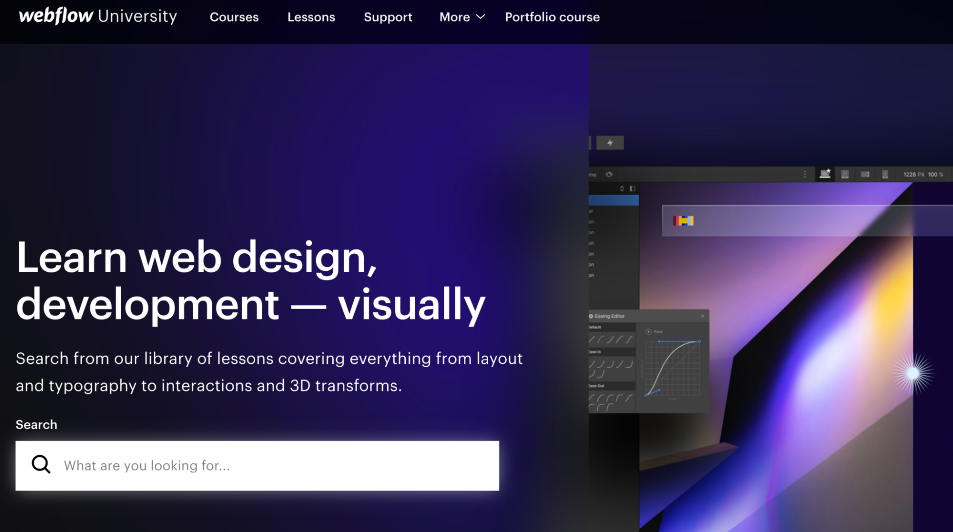Click the gear icon in the Easing Editor header
The height and width of the screenshot is (532, 953).
[591, 316]
